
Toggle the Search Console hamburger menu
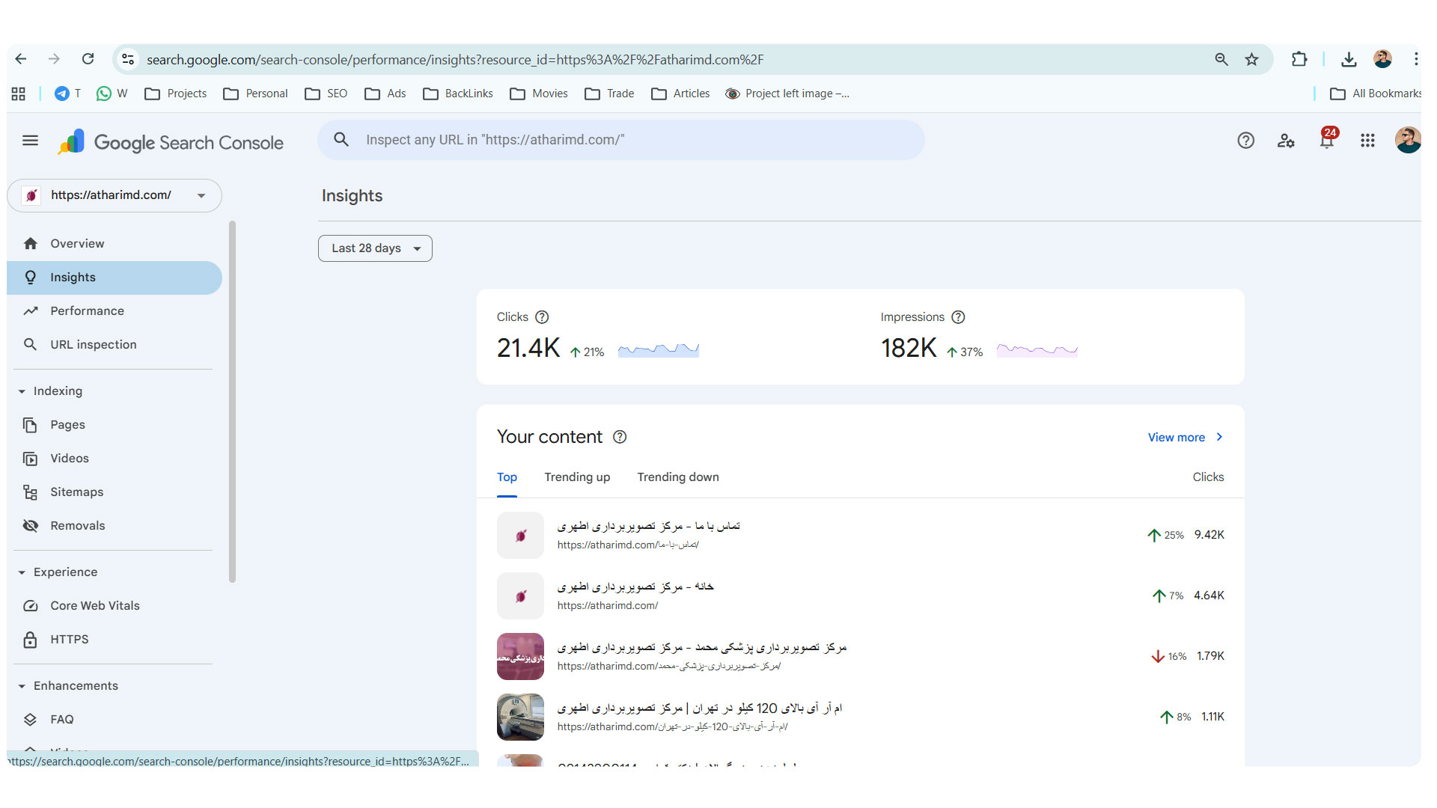(x=30, y=141)
